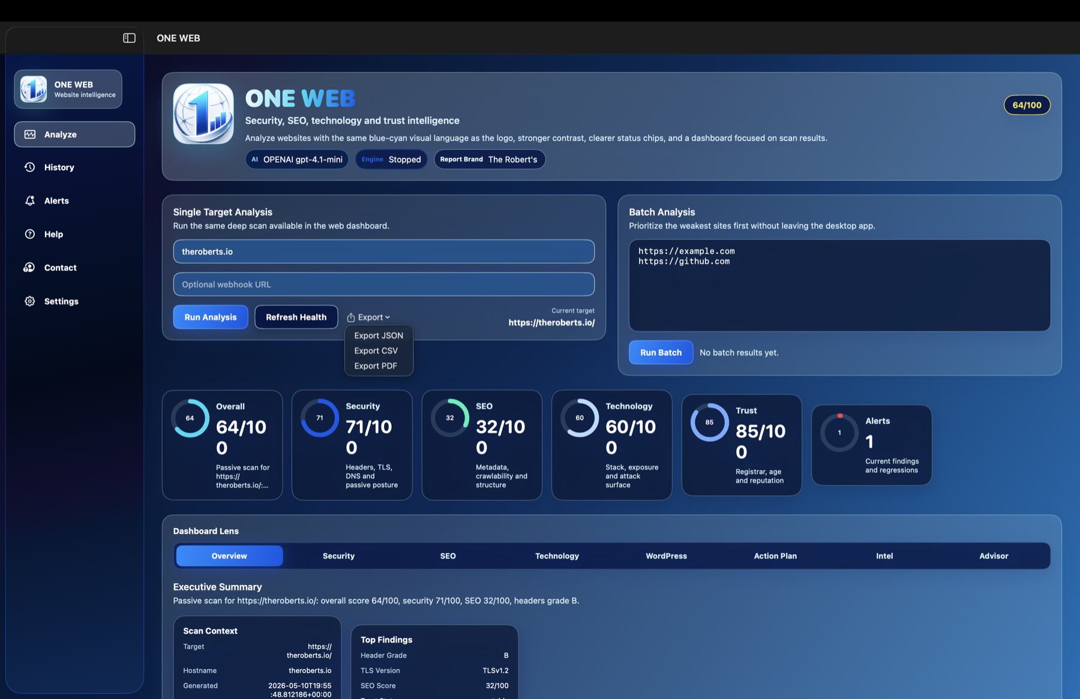The height and width of the screenshot is (699, 1080).
Task: Switch to the Action Plan tab
Action: tap(775, 556)
